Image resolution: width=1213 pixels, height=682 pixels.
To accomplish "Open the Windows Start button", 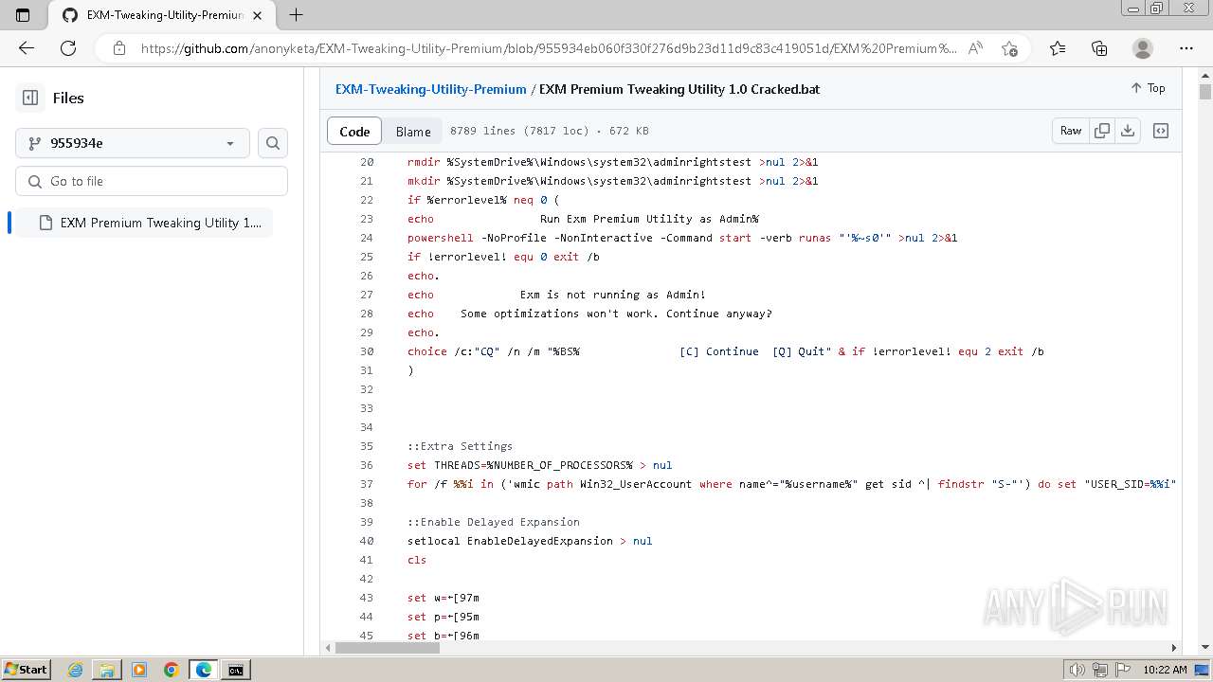I will (26, 670).
